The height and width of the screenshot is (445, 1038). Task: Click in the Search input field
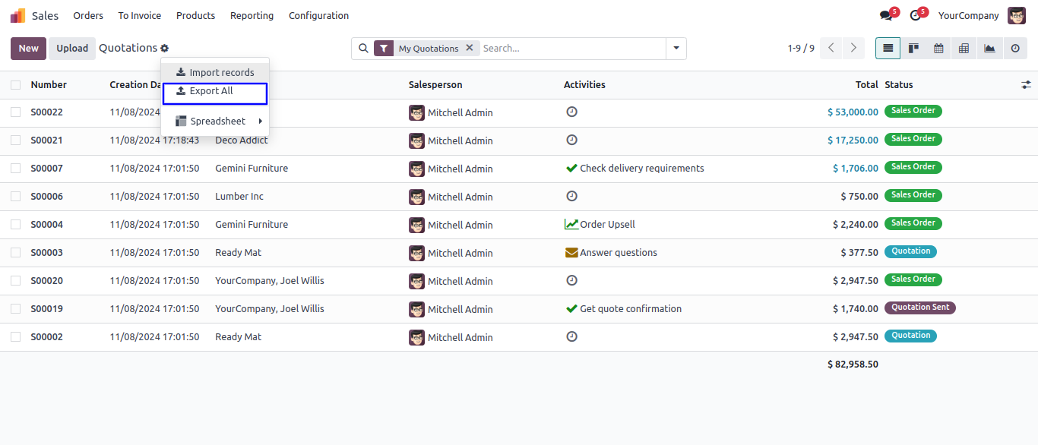[x=570, y=49]
